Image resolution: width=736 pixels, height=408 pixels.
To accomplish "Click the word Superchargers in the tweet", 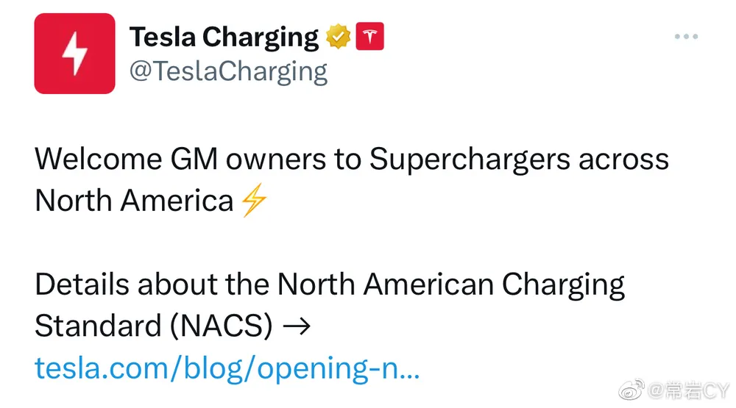I will (470, 160).
